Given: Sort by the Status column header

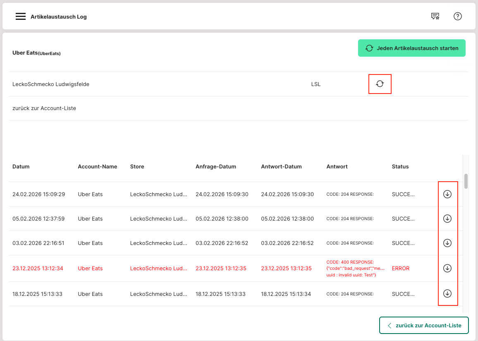Looking at the screenshot, I should point(400,166).
